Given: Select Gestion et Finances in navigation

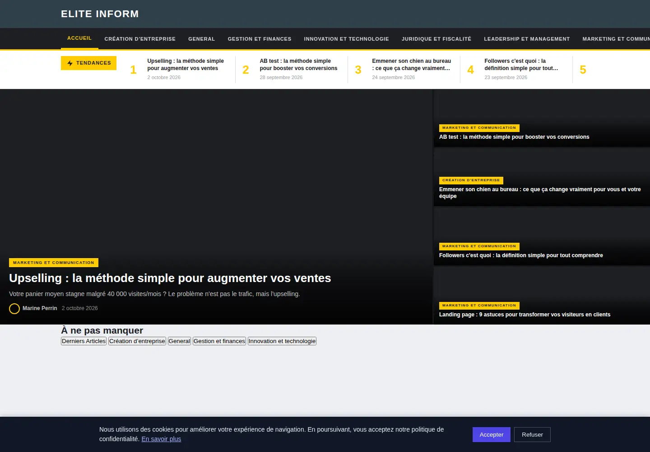Looking at the screenshot, I should [x=260, y=39].
